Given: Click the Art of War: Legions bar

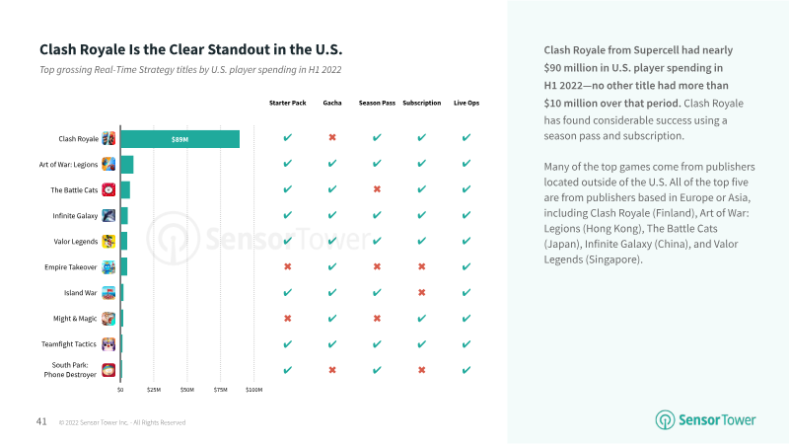Looking at the screenshot, I should 127,165.
